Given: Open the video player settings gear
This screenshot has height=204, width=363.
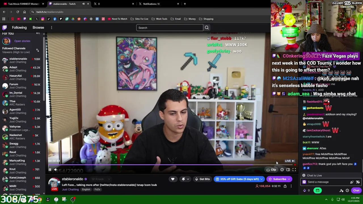Looking at the screenshot, I should click(282, 170).
